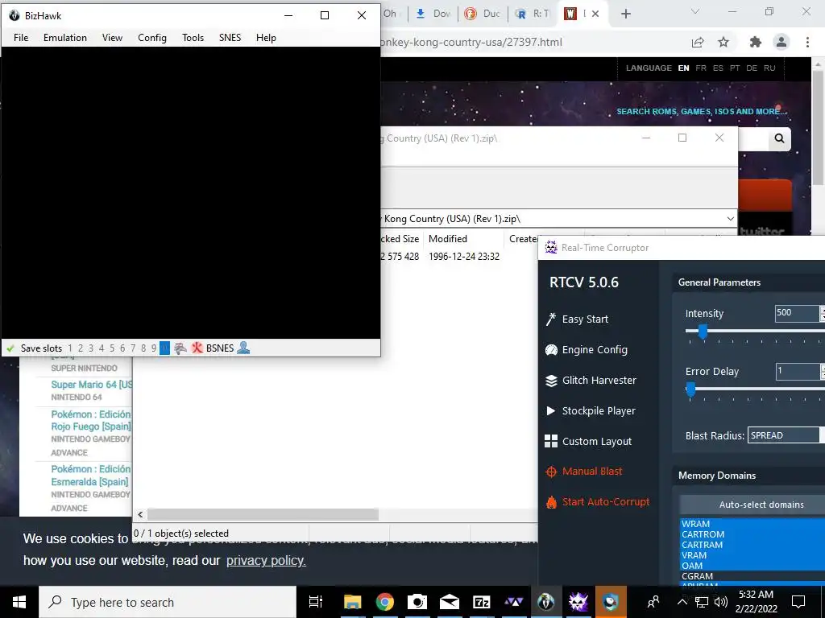Open the Emulation menu in BizHawk
Image resolution: width=825 pixels, height=618 pixels.
coord(65,38)
